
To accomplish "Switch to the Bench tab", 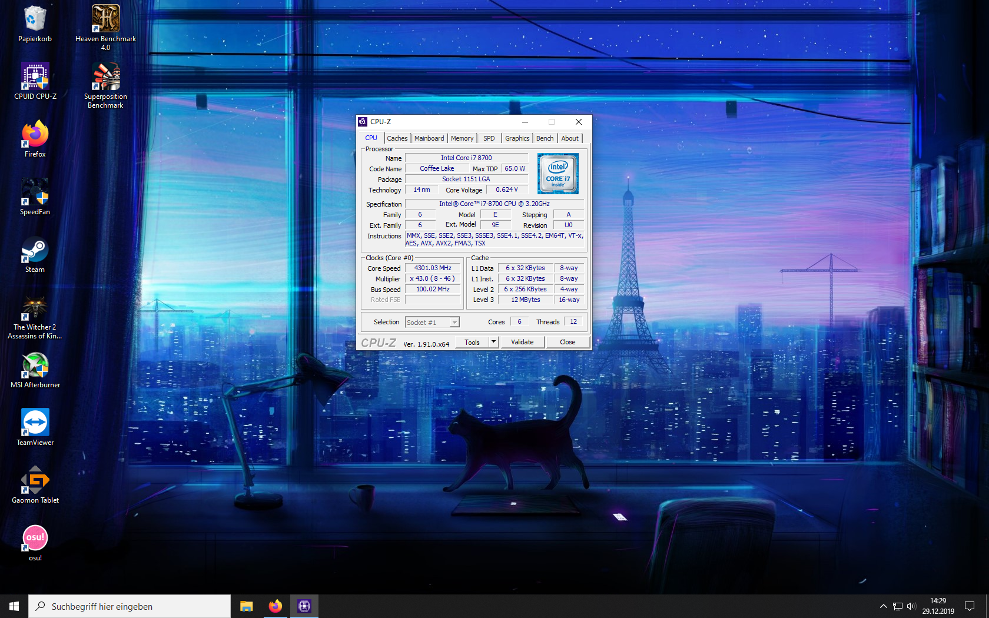I will (545, 138).
